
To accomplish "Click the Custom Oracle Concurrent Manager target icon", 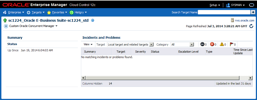I will pos(6,26).
